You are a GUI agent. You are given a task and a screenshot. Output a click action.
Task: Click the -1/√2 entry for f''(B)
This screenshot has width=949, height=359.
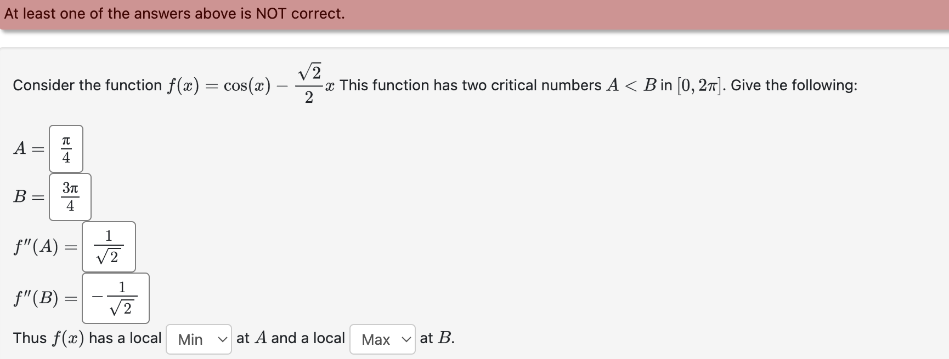tap(116, 298)
